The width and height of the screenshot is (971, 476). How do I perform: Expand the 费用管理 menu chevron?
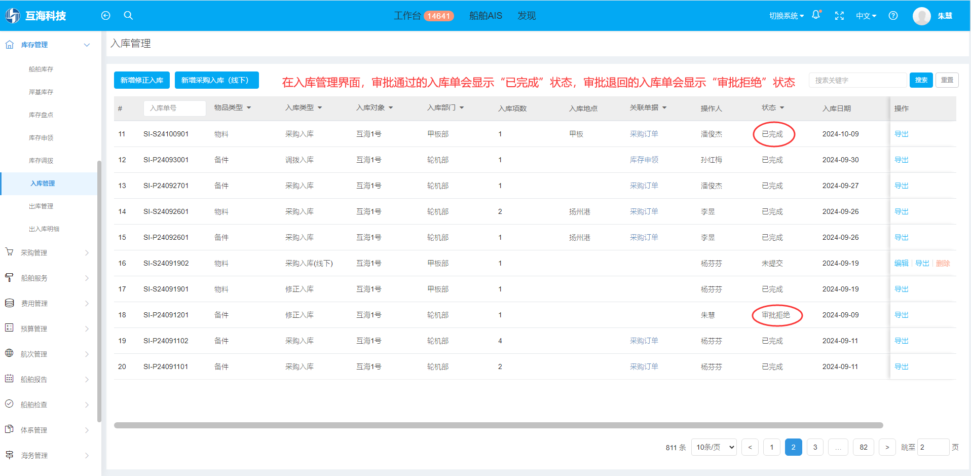87,303
